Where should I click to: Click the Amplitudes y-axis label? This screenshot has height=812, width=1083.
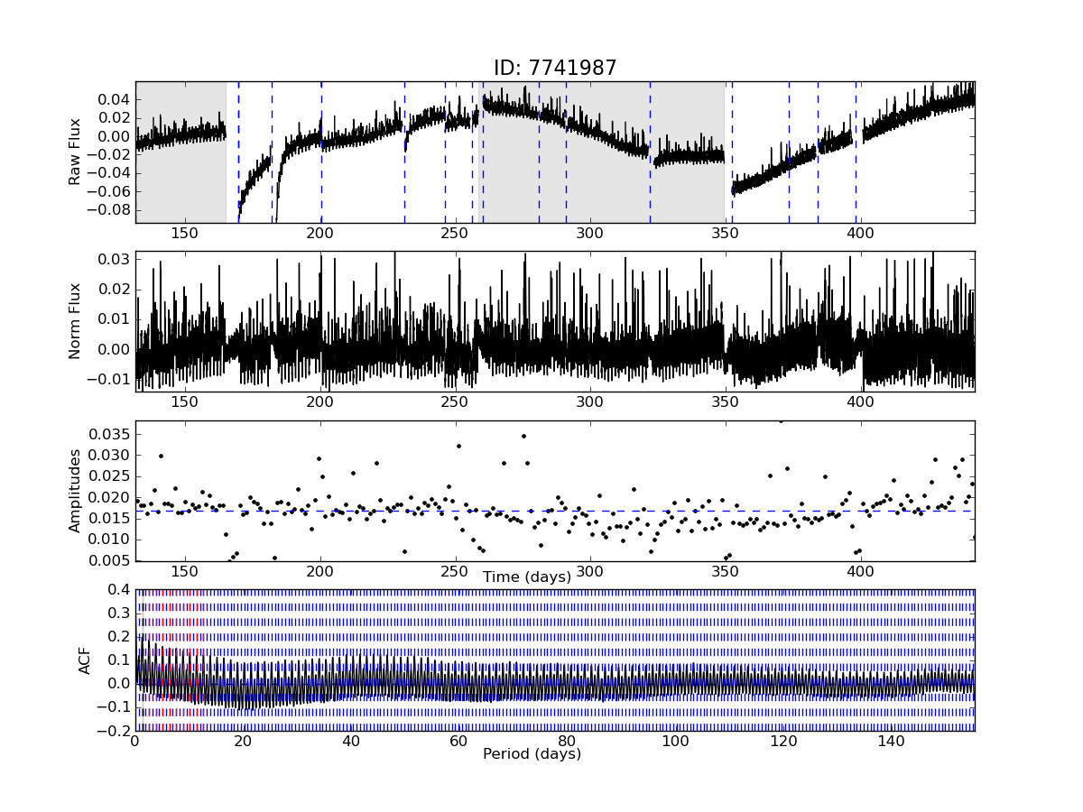(75, 491)
